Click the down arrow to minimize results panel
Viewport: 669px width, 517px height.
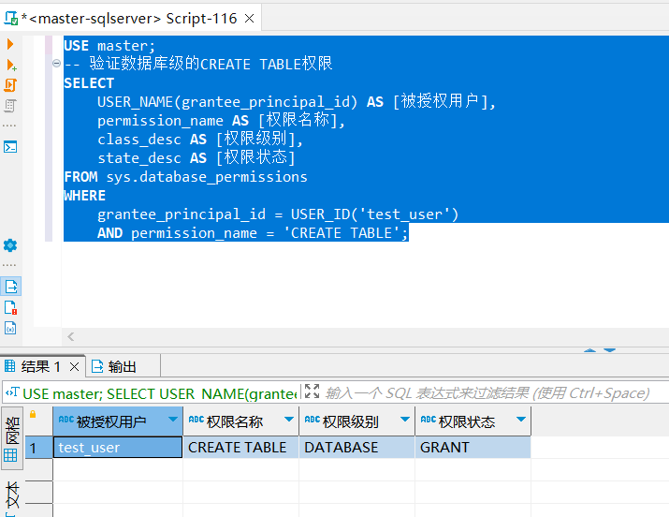click(609, 350)
